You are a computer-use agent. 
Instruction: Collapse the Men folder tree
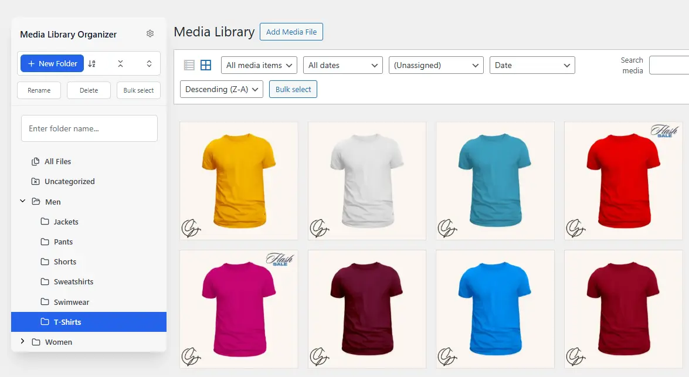tap(22, 201)
